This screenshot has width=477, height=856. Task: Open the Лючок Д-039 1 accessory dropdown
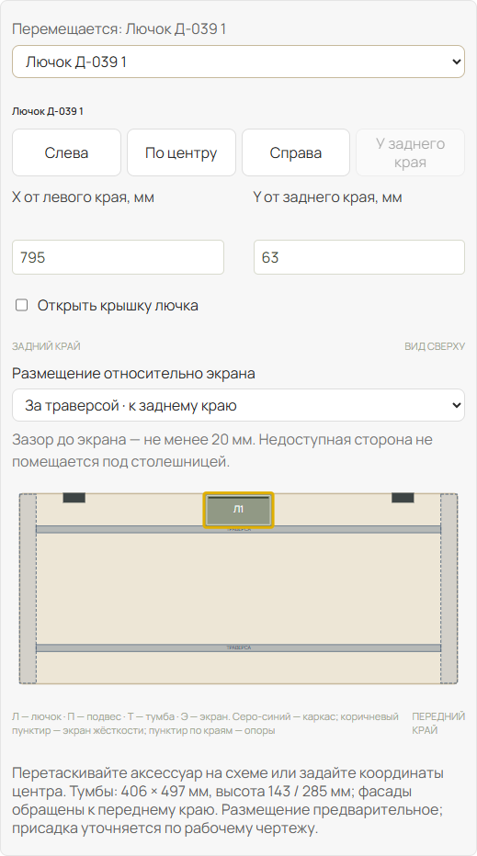click(238, 62)
